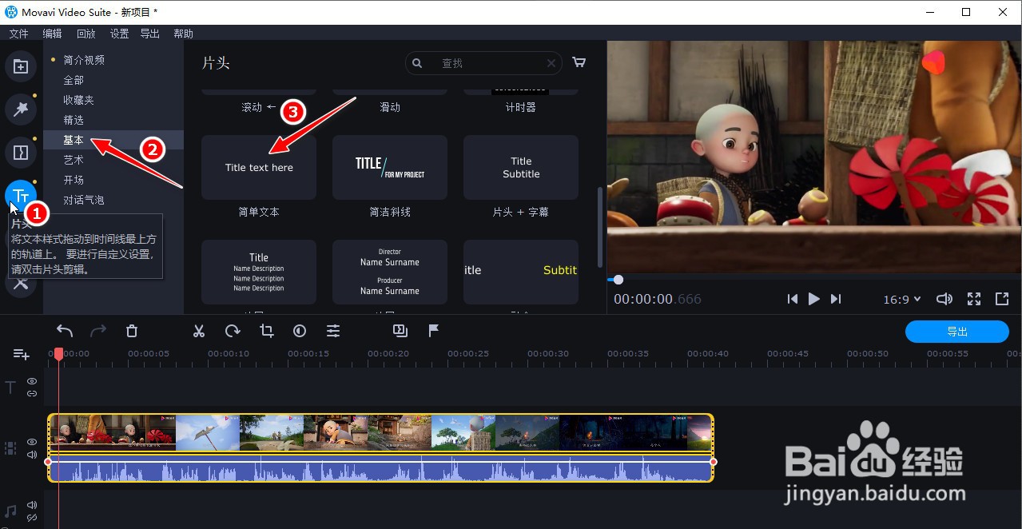Select the 开场 category
Image resolution: width=1022 pixels, height=529 pixels.
click(x=74, y=180)
